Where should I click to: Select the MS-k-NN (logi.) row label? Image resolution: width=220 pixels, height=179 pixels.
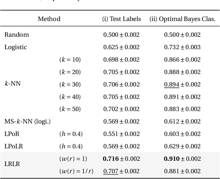click(27, 121)
